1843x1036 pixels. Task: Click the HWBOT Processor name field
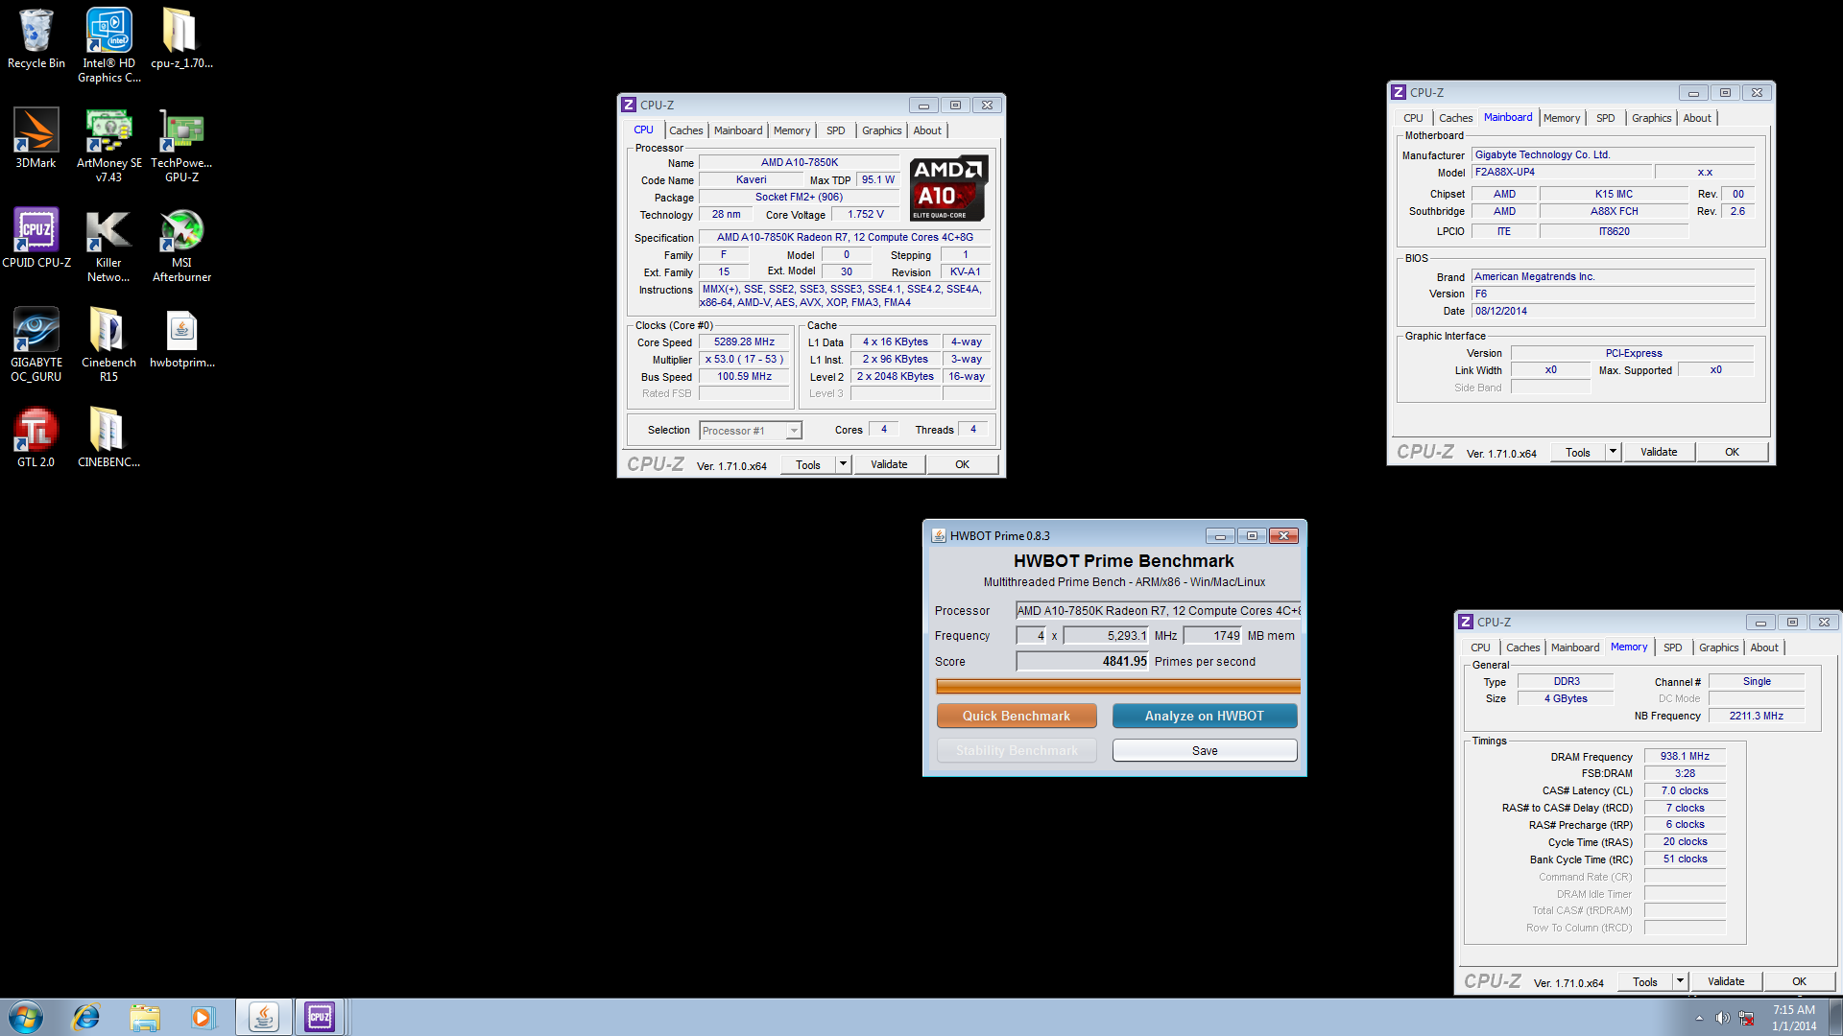(1159, 610)
